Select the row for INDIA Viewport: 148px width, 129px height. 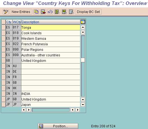[4, 94]
